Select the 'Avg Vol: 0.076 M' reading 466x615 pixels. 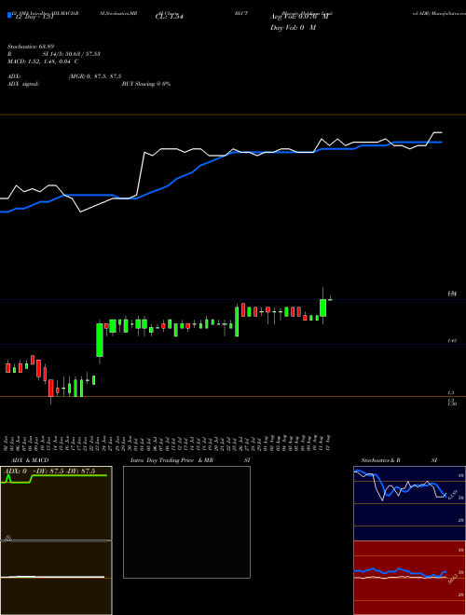click(299, 17)
